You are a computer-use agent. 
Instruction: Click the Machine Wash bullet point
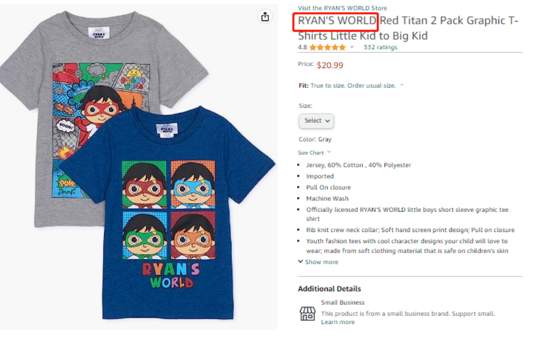coord(327,199)
